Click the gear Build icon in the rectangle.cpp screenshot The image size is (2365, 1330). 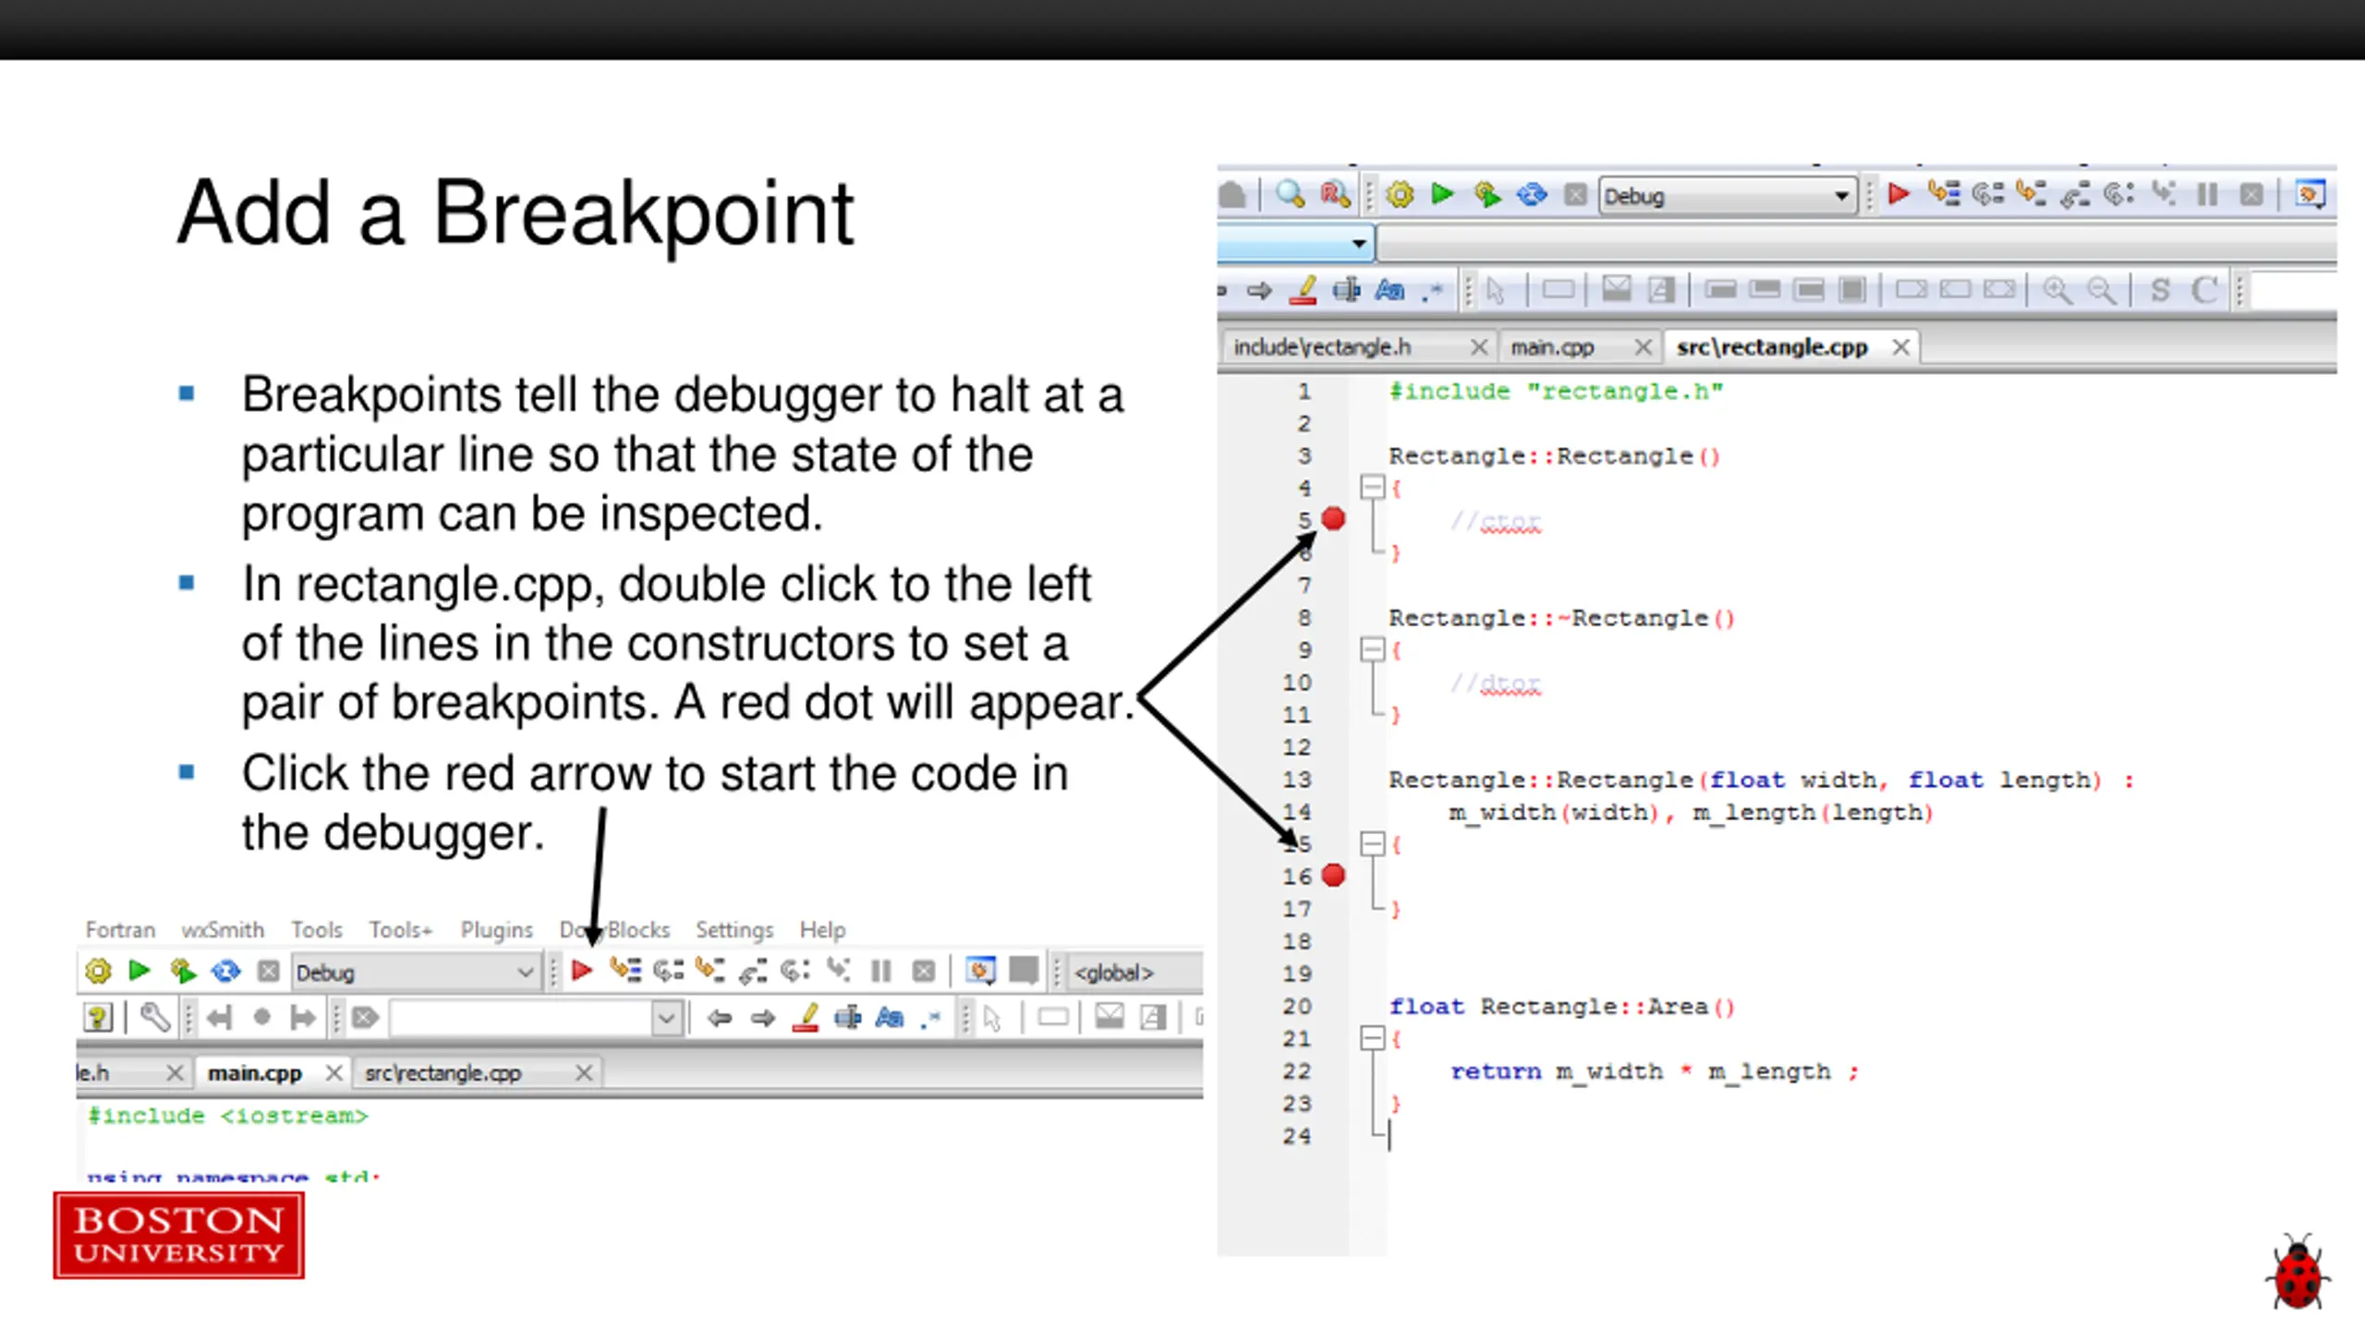point(1401,195)
